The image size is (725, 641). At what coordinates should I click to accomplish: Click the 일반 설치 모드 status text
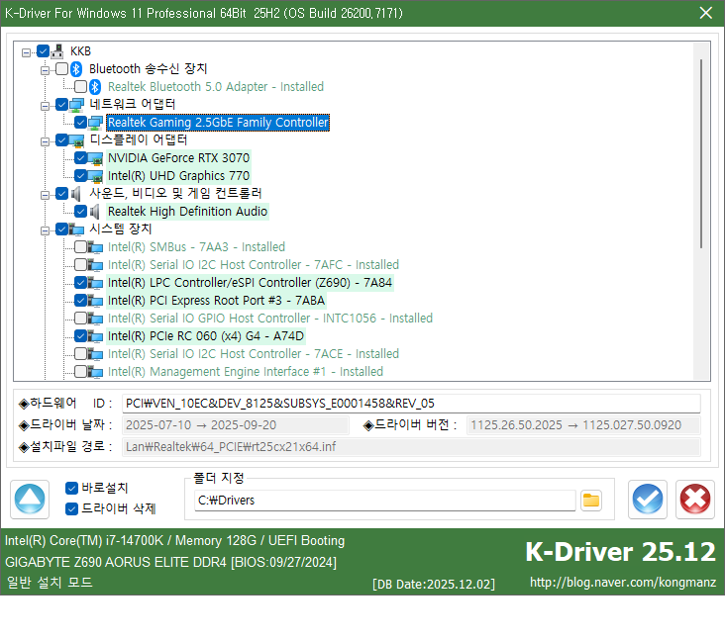50,583
